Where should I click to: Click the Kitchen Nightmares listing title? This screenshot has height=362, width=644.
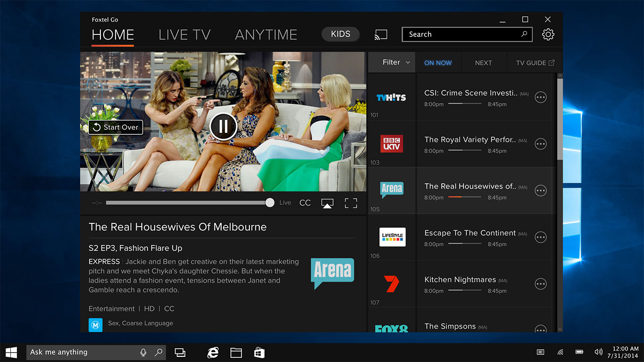tap(460, 280)
